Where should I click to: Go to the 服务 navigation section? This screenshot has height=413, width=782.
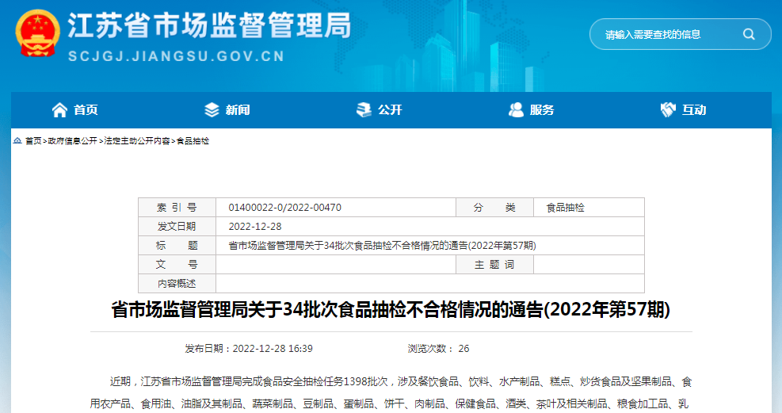[x=542, y=110]
